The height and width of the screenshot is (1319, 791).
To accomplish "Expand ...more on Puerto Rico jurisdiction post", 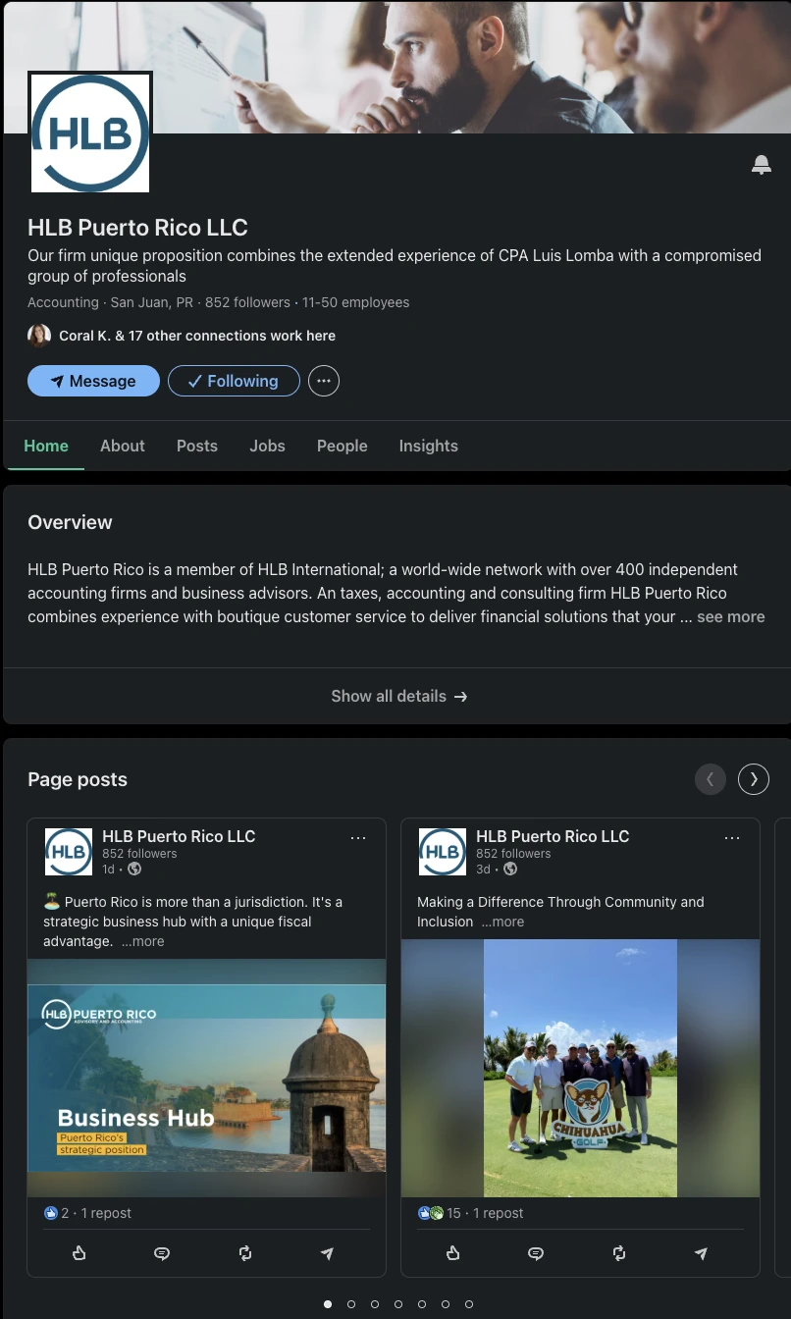I will [143, 941].
